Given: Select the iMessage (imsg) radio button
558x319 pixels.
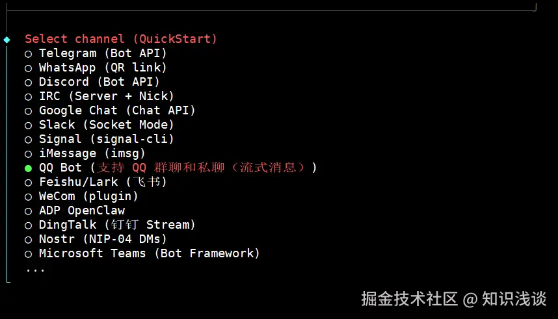Looking at the screenshot, I should pos(29,154).
